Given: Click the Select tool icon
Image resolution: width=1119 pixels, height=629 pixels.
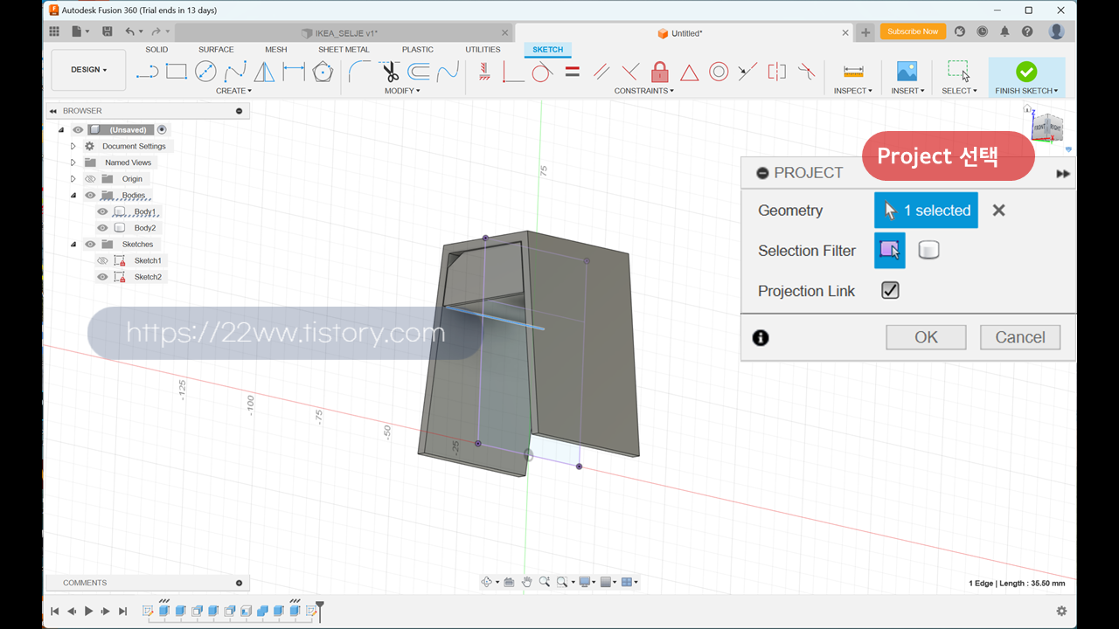Looking at the screenshot, I should pos(959,72).
